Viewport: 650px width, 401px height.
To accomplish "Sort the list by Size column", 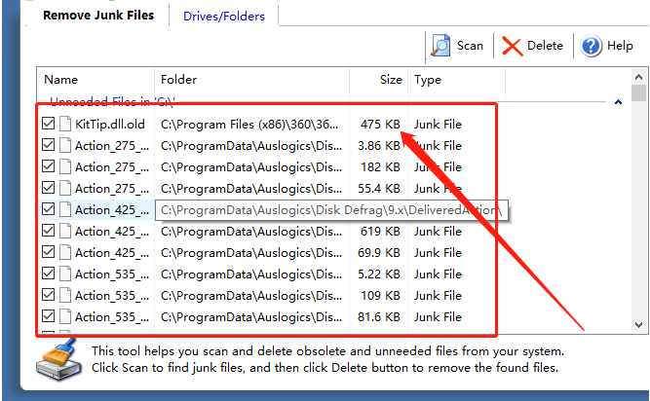I will point(390,80).
